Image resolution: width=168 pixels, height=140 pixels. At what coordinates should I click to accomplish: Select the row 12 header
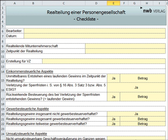2,61
